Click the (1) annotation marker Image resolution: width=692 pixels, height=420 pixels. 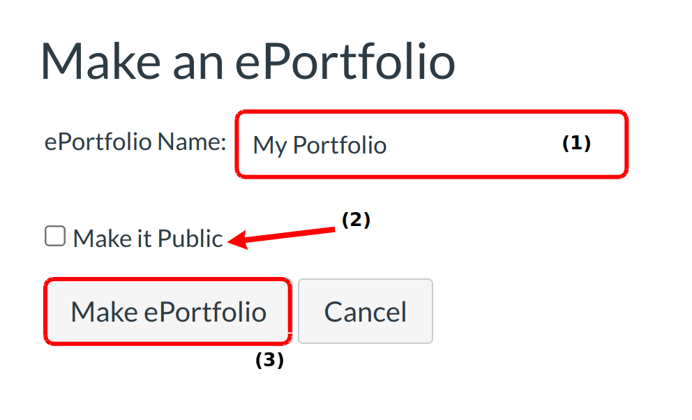coord(576,143)
